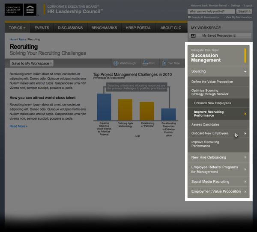The height and width of the screenshot is (232, 257).
Task: Click HR Leadership Council title
Action: click(75, 12)
